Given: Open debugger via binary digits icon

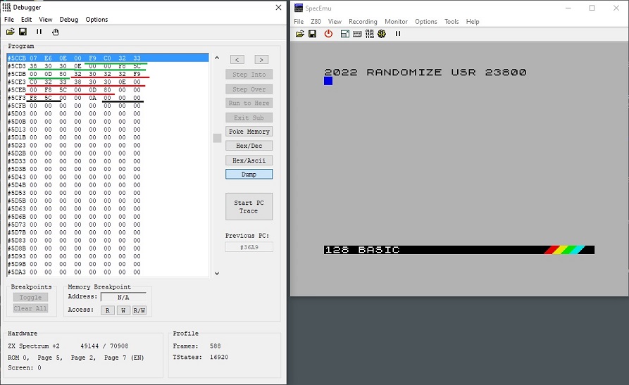Looking at the screenshot, I should tap(370, 34).
